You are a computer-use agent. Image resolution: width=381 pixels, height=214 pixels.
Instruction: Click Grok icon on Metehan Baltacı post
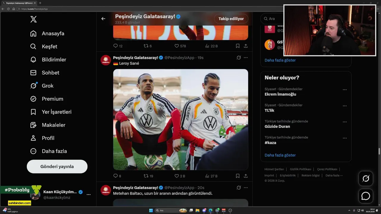click(238, 188)
